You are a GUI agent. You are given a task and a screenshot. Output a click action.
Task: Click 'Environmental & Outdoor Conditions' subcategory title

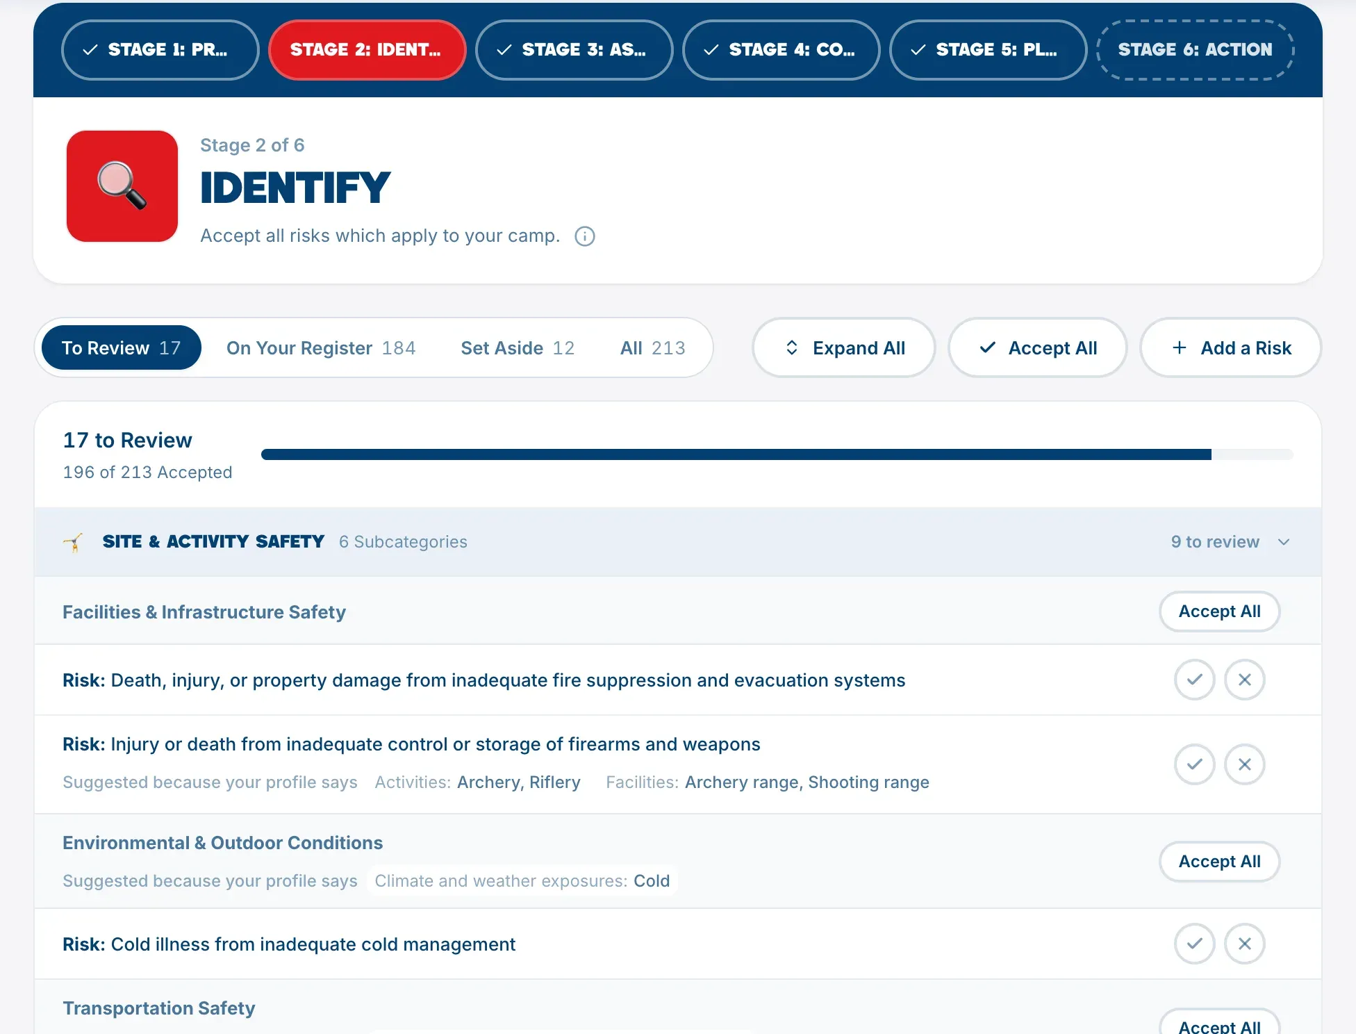point(222,843)
